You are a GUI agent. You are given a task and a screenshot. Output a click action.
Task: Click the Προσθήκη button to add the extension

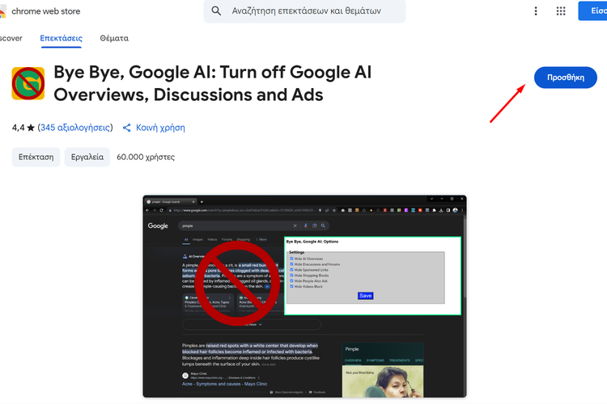(565, 78)
